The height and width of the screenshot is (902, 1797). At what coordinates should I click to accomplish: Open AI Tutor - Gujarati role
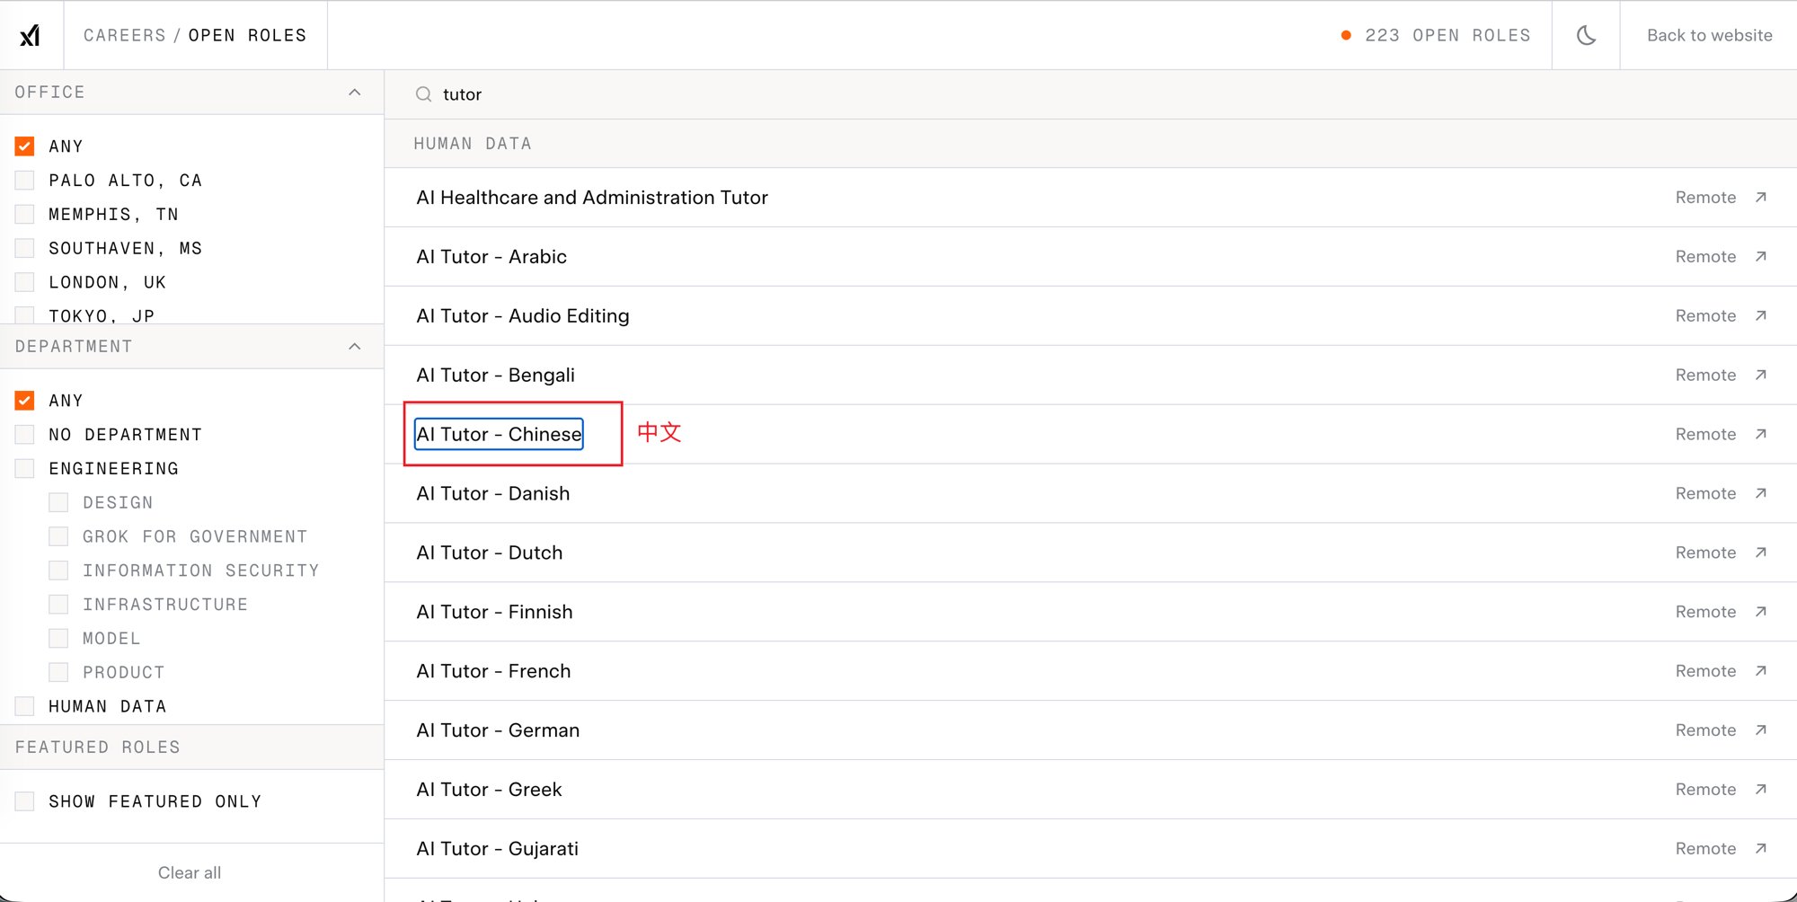(x=497, y=849)
